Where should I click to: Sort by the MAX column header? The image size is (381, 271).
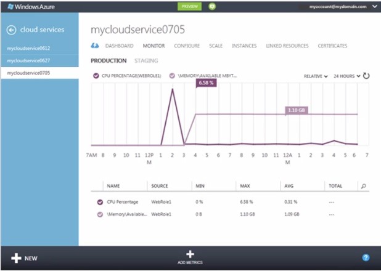(245, 186)
